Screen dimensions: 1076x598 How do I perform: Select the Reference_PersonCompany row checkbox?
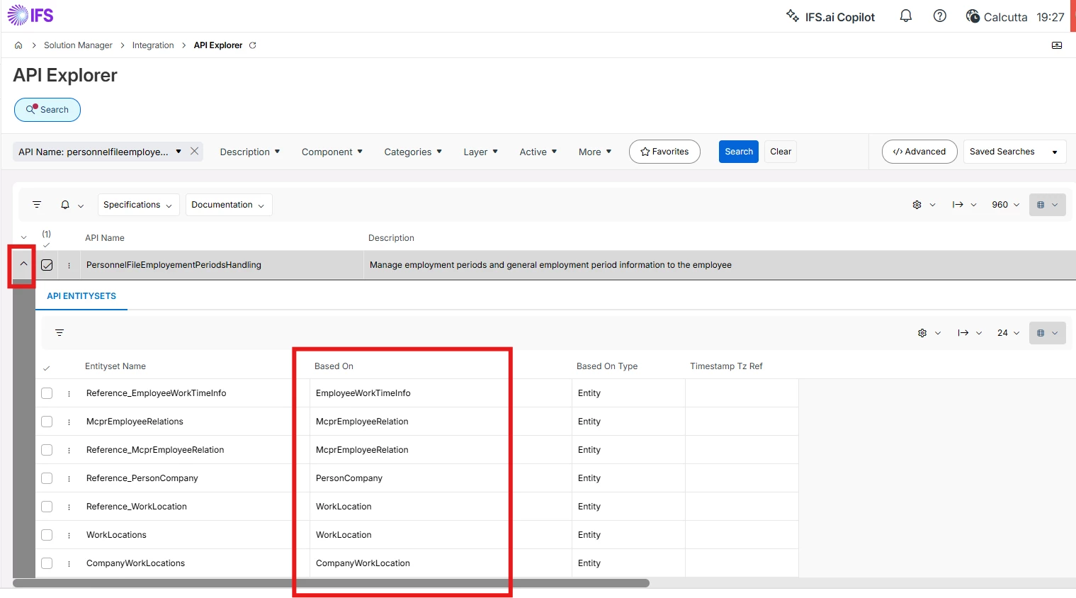tap(47, 478)
